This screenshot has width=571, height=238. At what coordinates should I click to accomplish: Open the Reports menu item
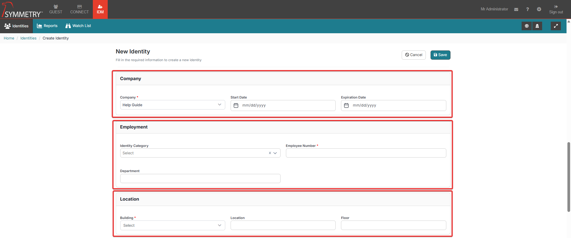[x=47, y=26]
